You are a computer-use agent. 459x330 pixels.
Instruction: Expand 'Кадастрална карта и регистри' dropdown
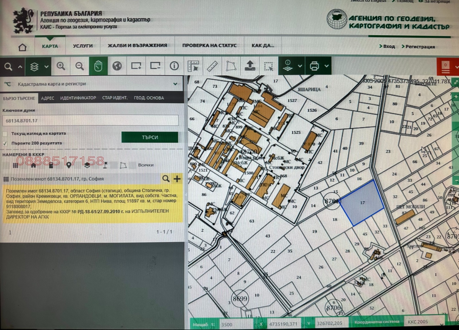175,84
